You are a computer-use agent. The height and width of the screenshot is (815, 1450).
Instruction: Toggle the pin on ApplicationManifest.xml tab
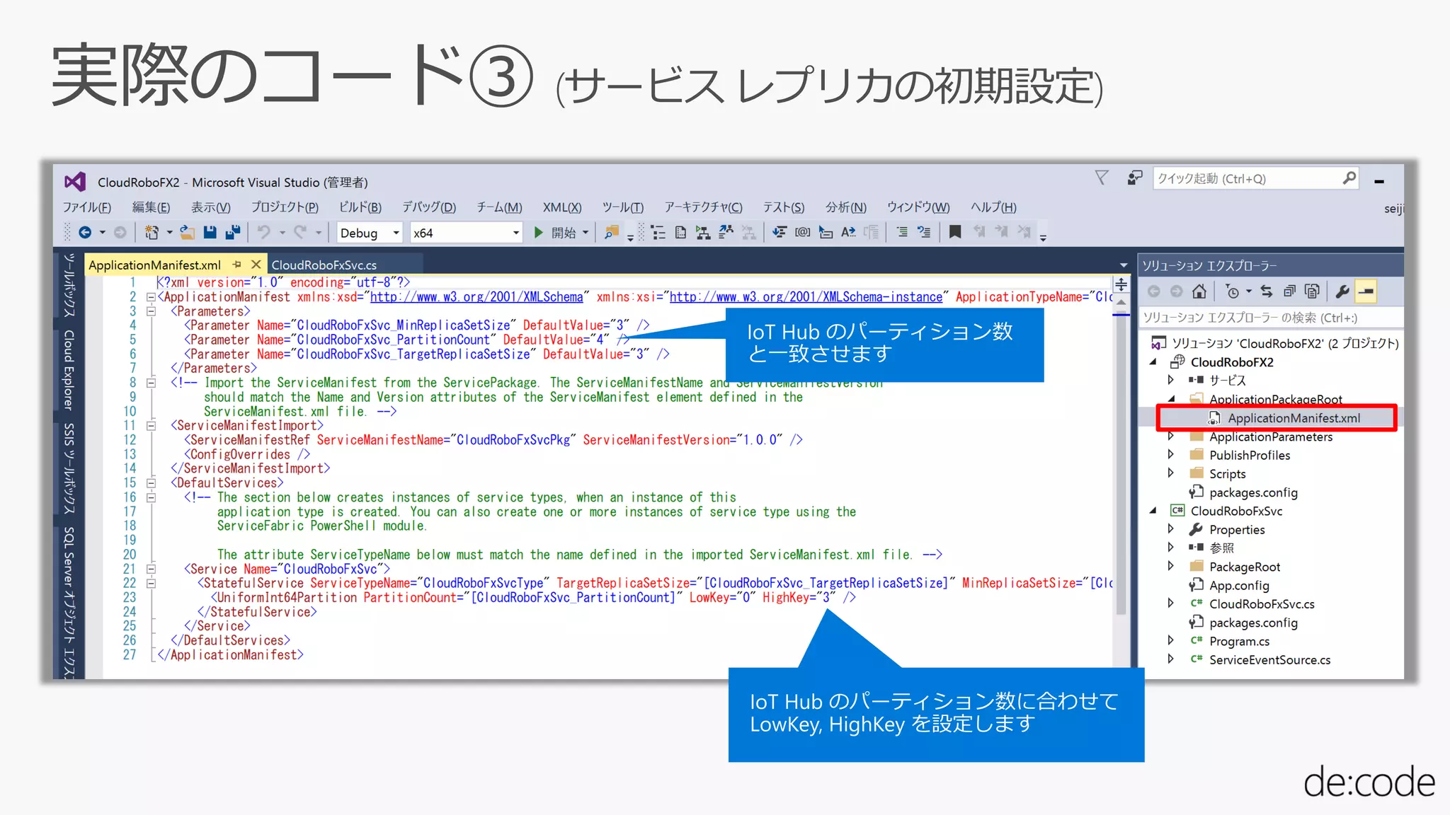point(237,265)
